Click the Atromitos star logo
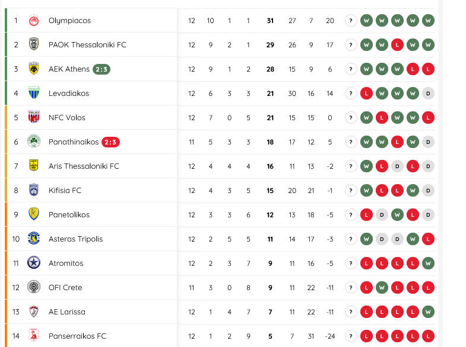 tap(34, 264)
